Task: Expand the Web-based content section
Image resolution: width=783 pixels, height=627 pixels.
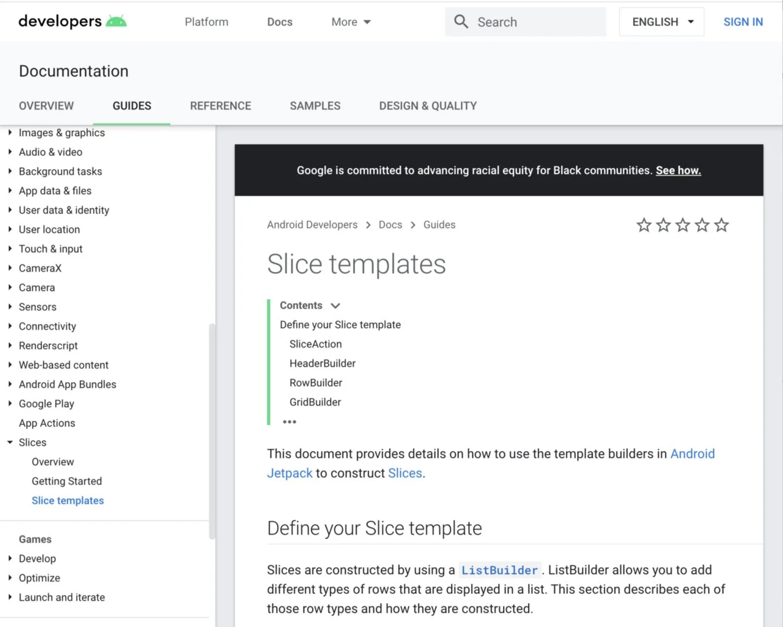Action: pyautogui.click(x=10, y=365)
